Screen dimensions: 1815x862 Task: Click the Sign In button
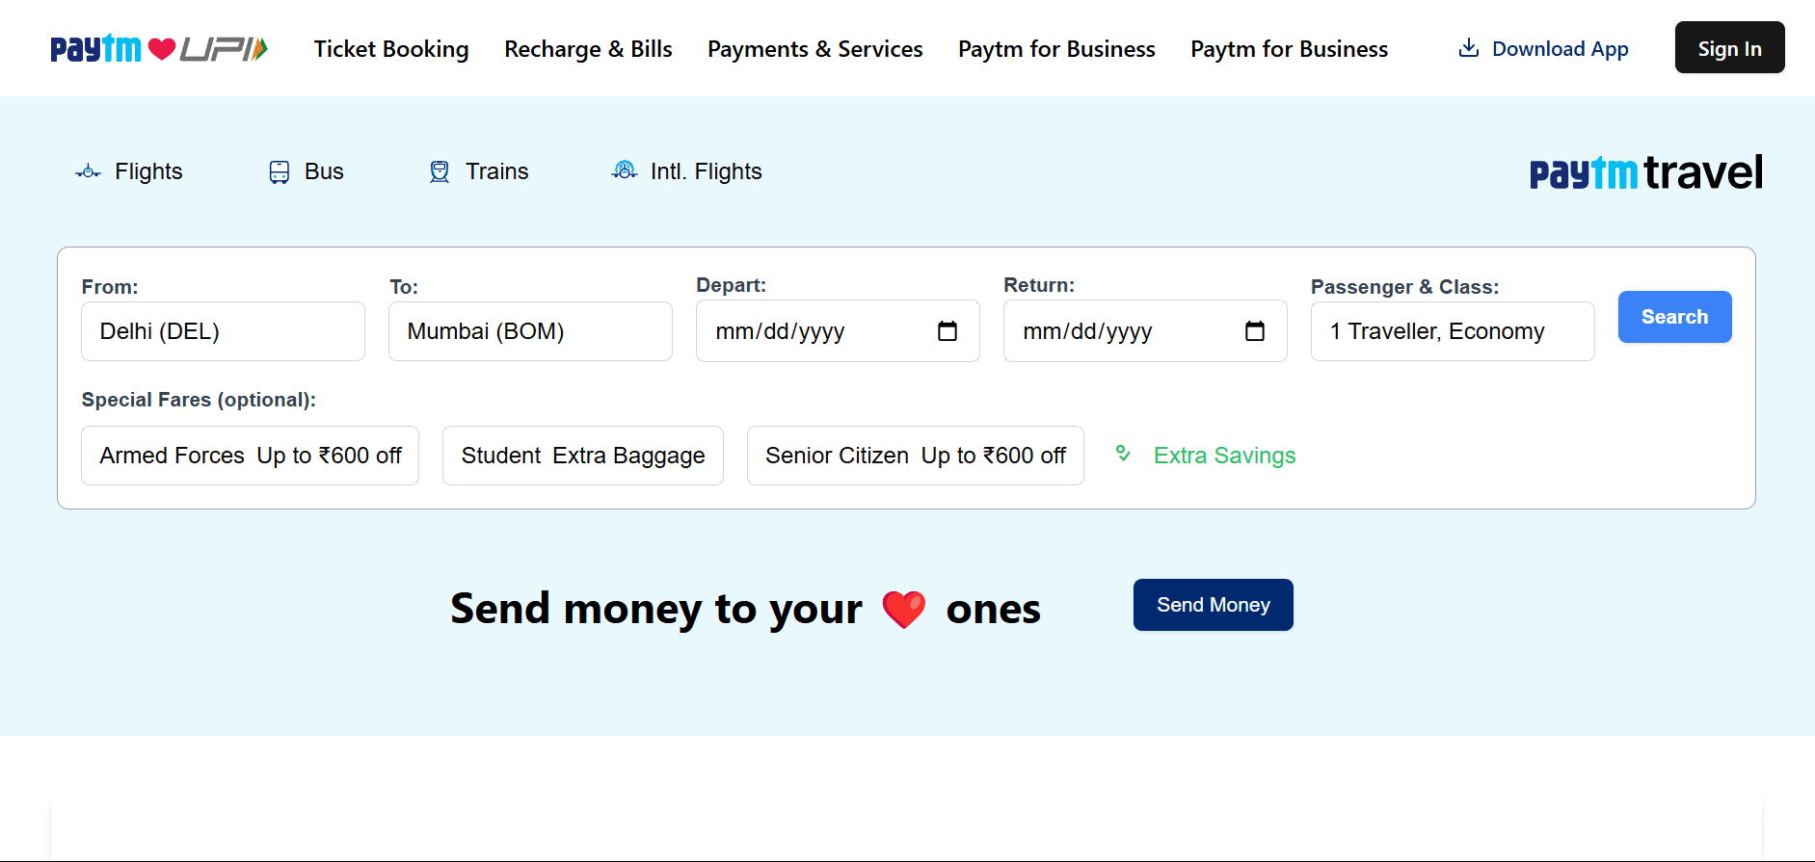[x=1730, y=47]
